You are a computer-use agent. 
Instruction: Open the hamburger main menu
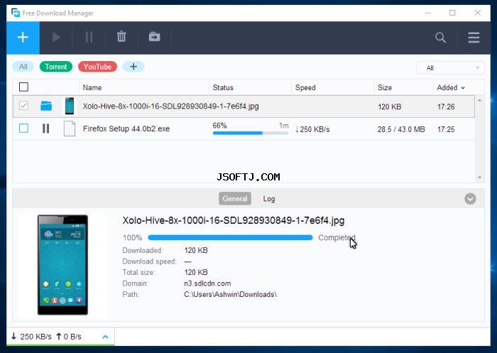coord(474,38)
